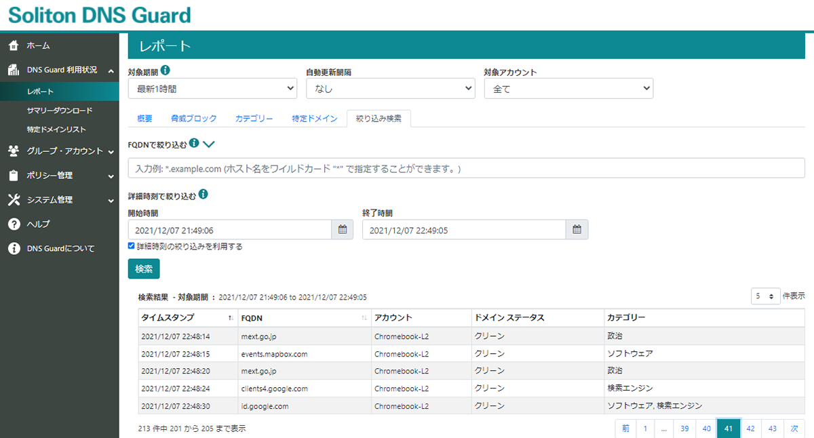
Task: Sort by FQDN column arrows
Action: [364, 318]
